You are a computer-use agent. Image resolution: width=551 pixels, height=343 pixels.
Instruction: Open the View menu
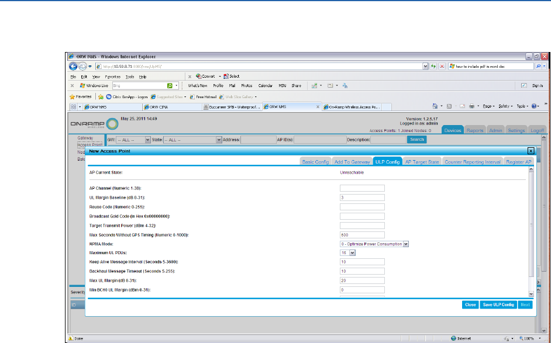(96, 77)
